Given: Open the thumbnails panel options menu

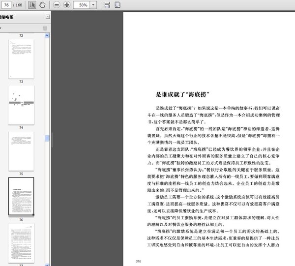Looking at the screenshot, I should coord(1,28).
